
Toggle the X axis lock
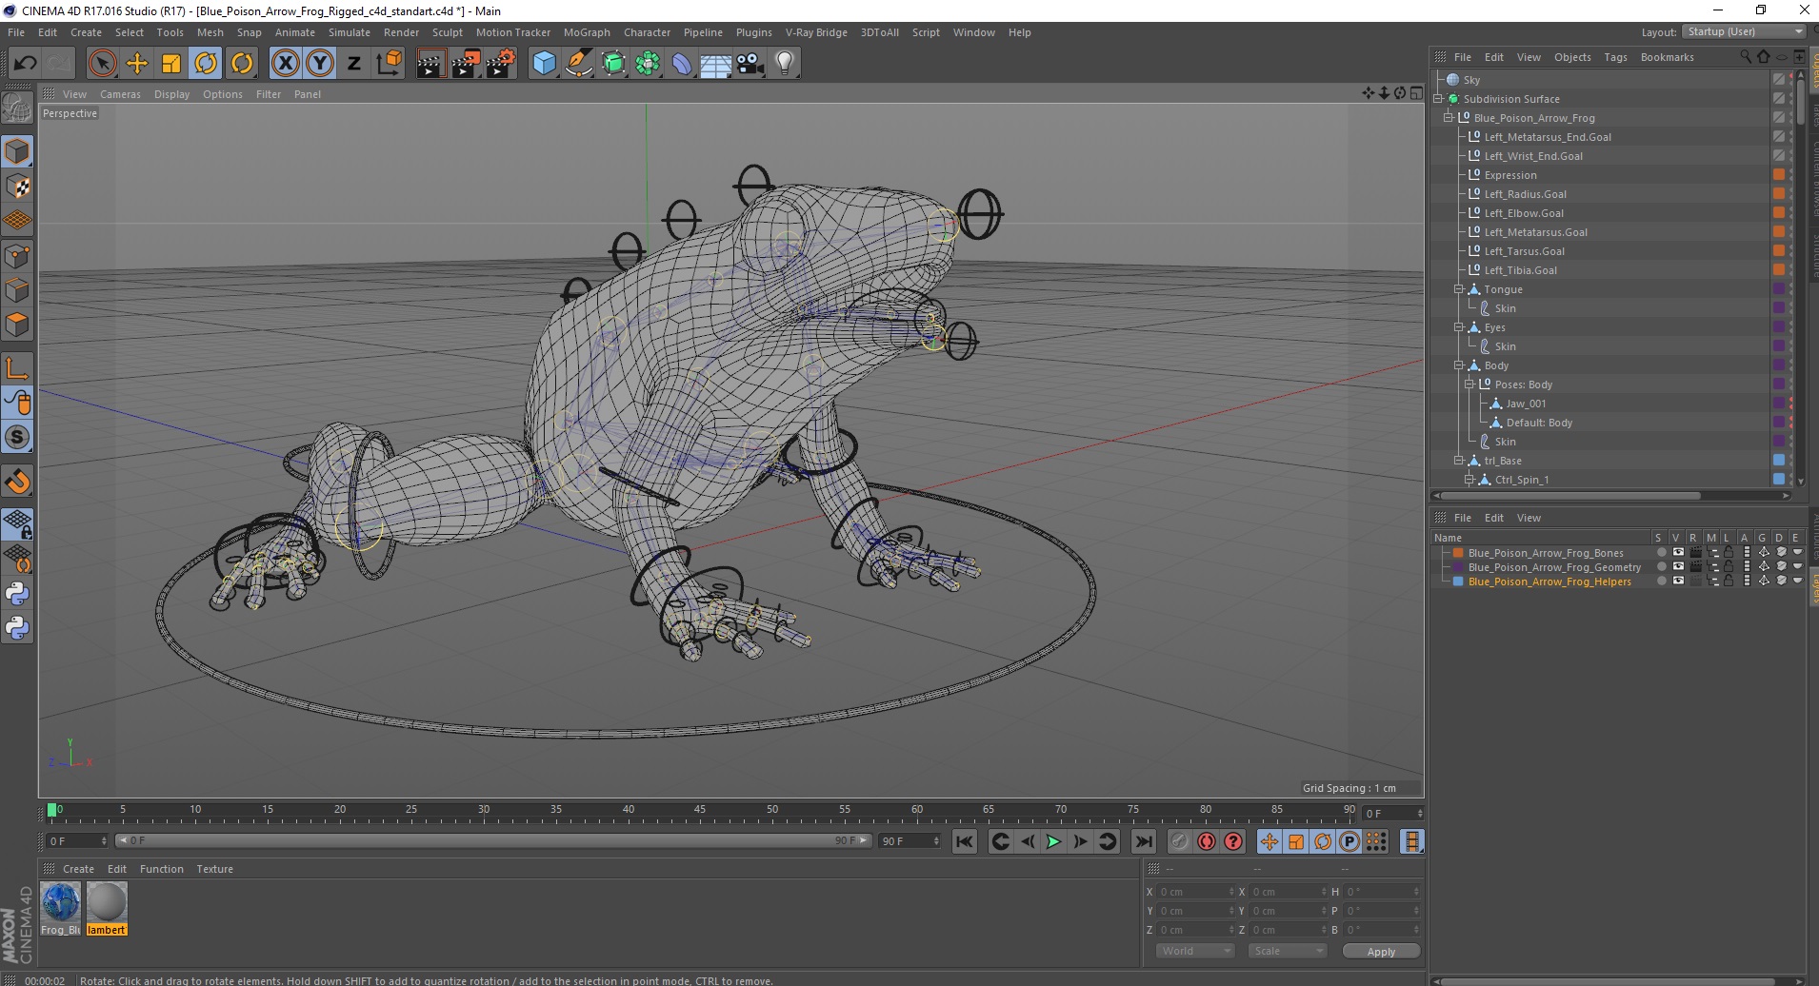coord(285,64)
